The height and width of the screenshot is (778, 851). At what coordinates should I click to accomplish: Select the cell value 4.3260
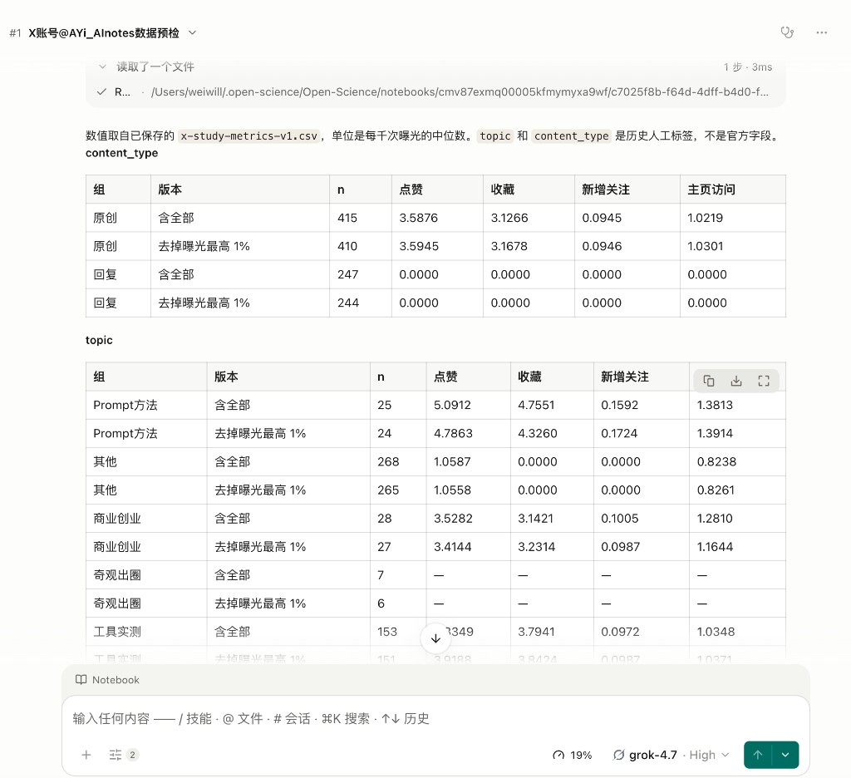(x=538, y=433)
